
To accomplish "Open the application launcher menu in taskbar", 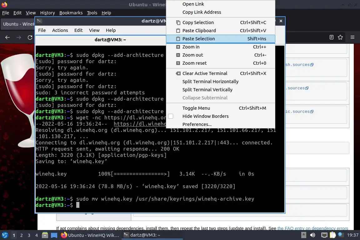I will point(5,235).
